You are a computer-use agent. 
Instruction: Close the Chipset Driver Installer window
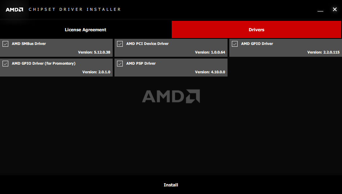coord(334,9)
